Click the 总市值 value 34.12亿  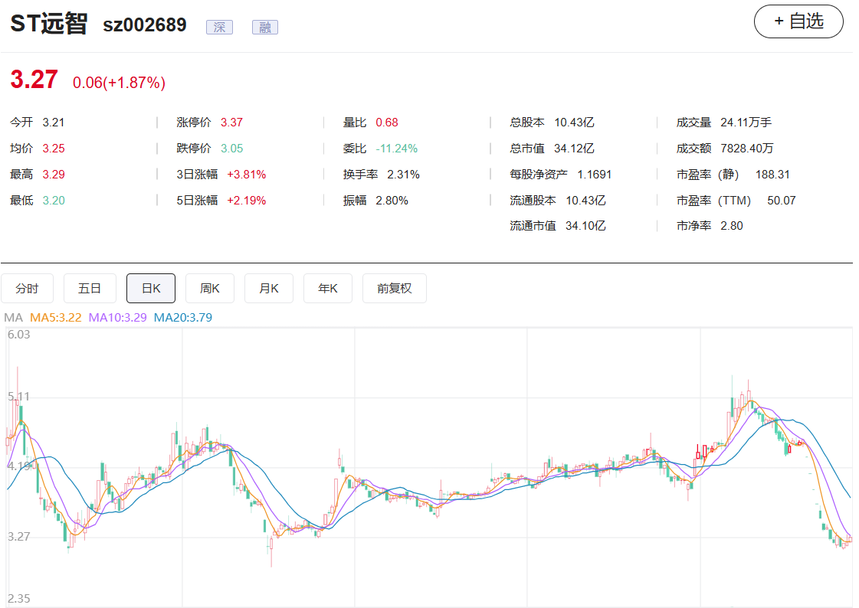click(x=574, y=149)
